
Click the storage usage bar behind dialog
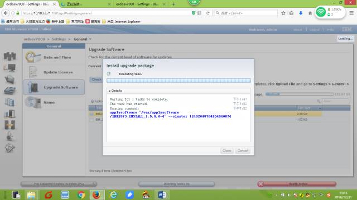tap(300, 94)
